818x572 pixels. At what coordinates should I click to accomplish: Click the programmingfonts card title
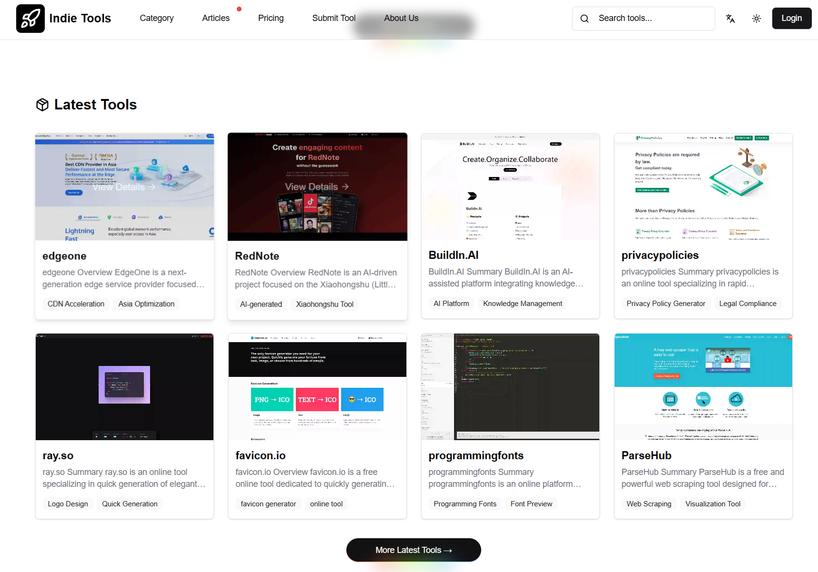tap(476, 455)
